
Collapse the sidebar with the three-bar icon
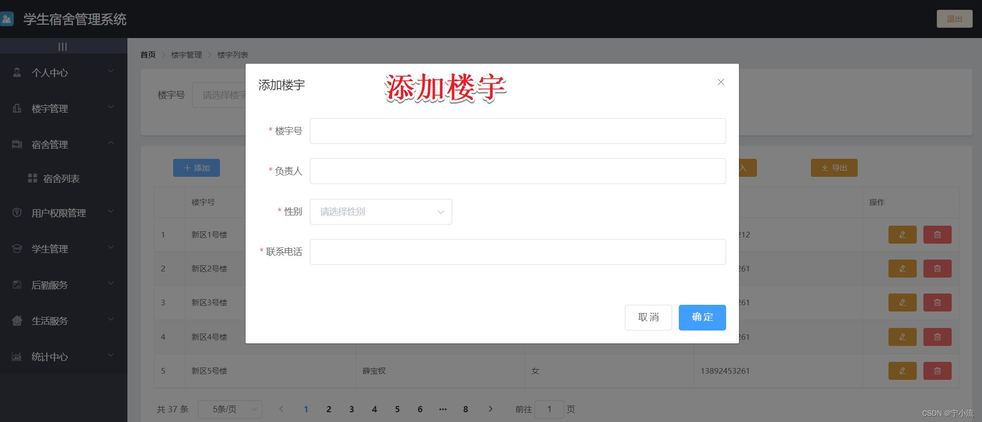[63, 47]
